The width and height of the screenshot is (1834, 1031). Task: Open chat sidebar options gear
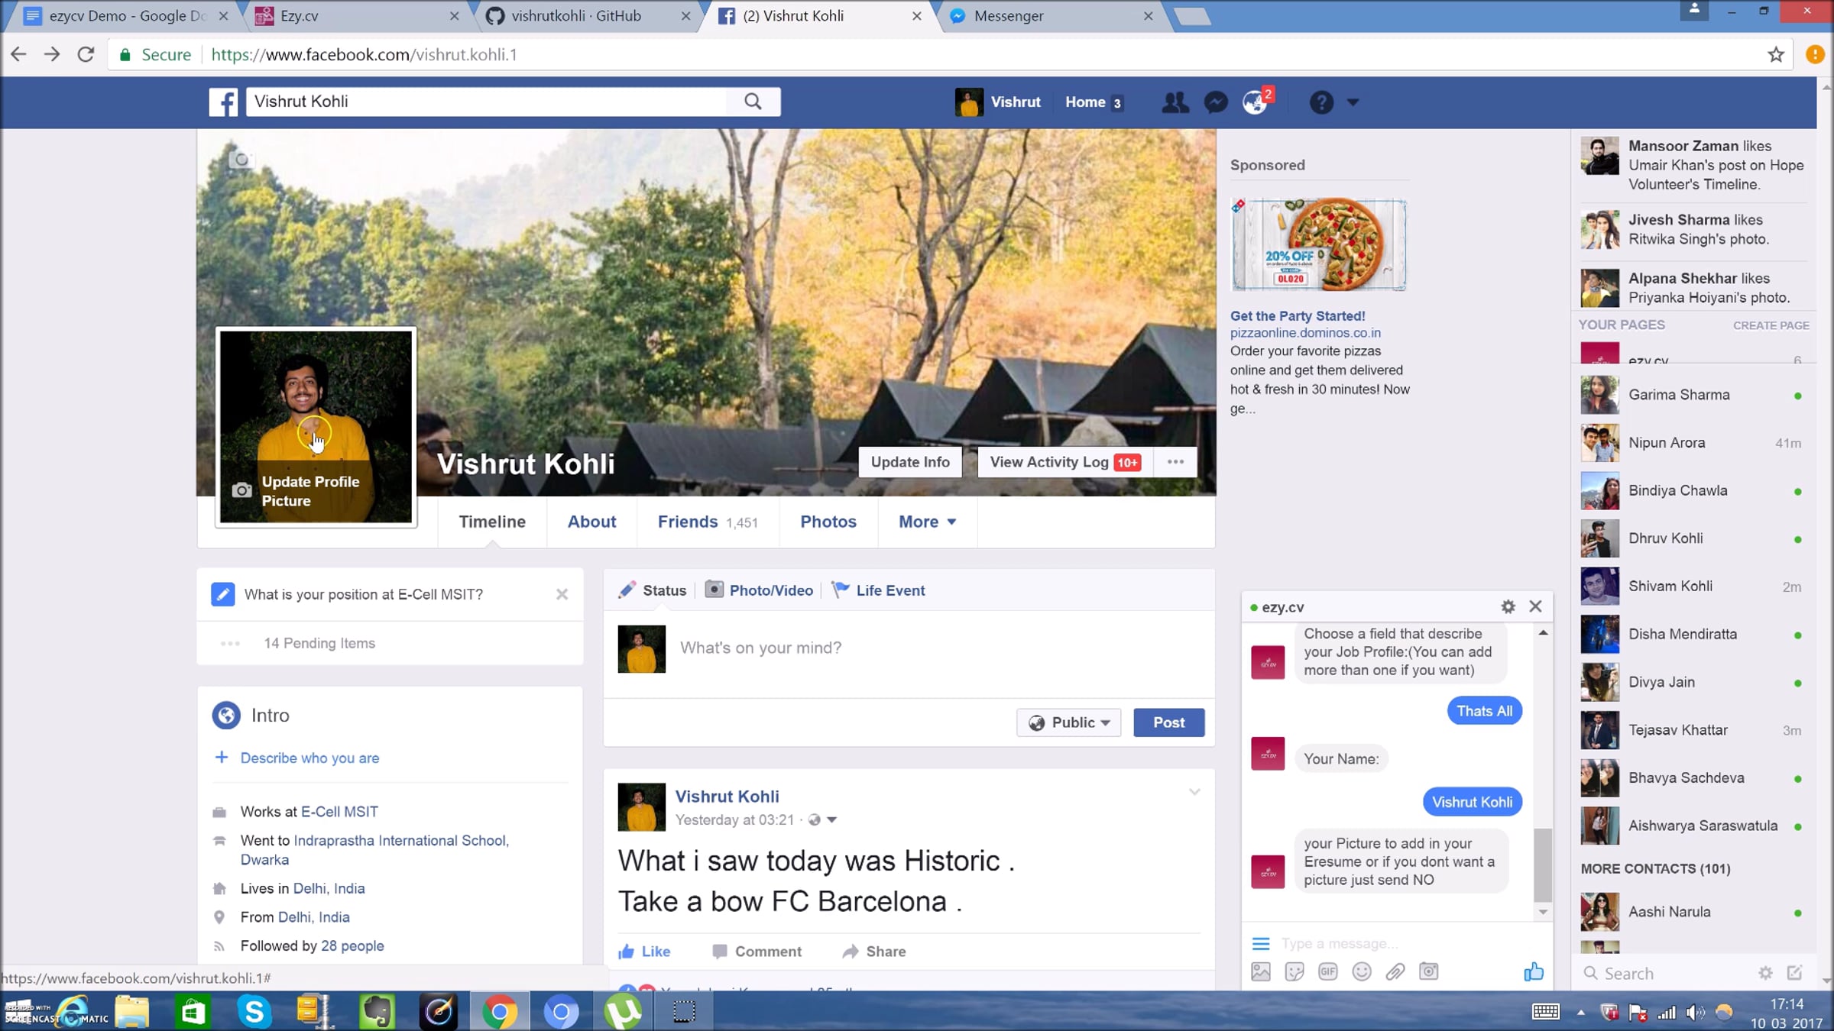1765,973
